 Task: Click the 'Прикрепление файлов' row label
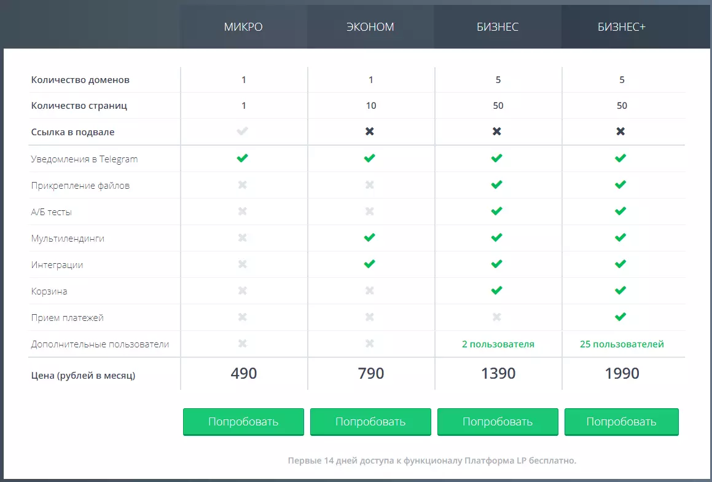pos(80,185)
